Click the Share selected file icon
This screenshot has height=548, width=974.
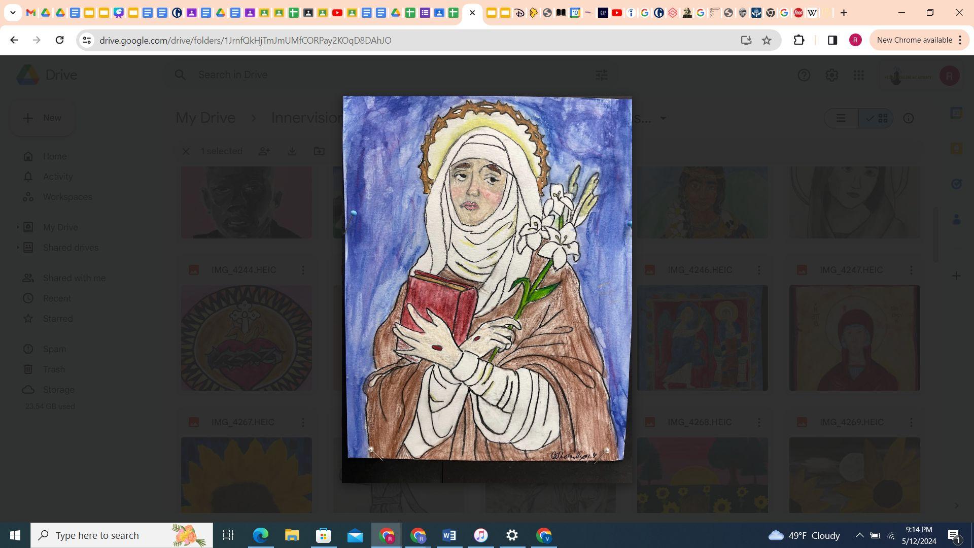click(x=264, y=151)
